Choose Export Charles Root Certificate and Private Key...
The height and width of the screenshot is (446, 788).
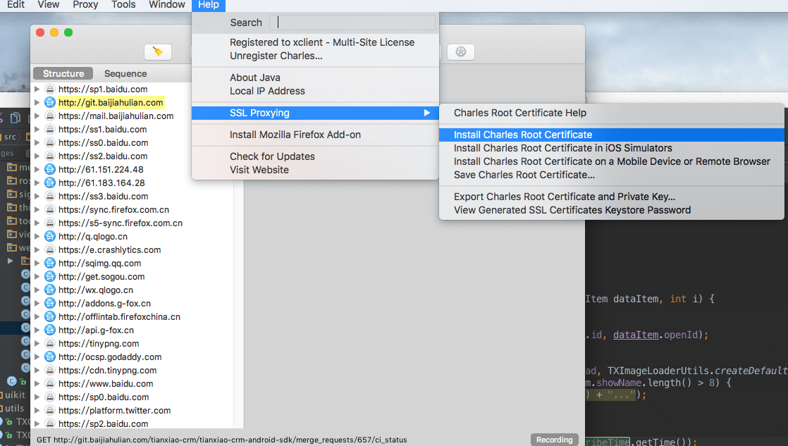(x=612, y=197)
